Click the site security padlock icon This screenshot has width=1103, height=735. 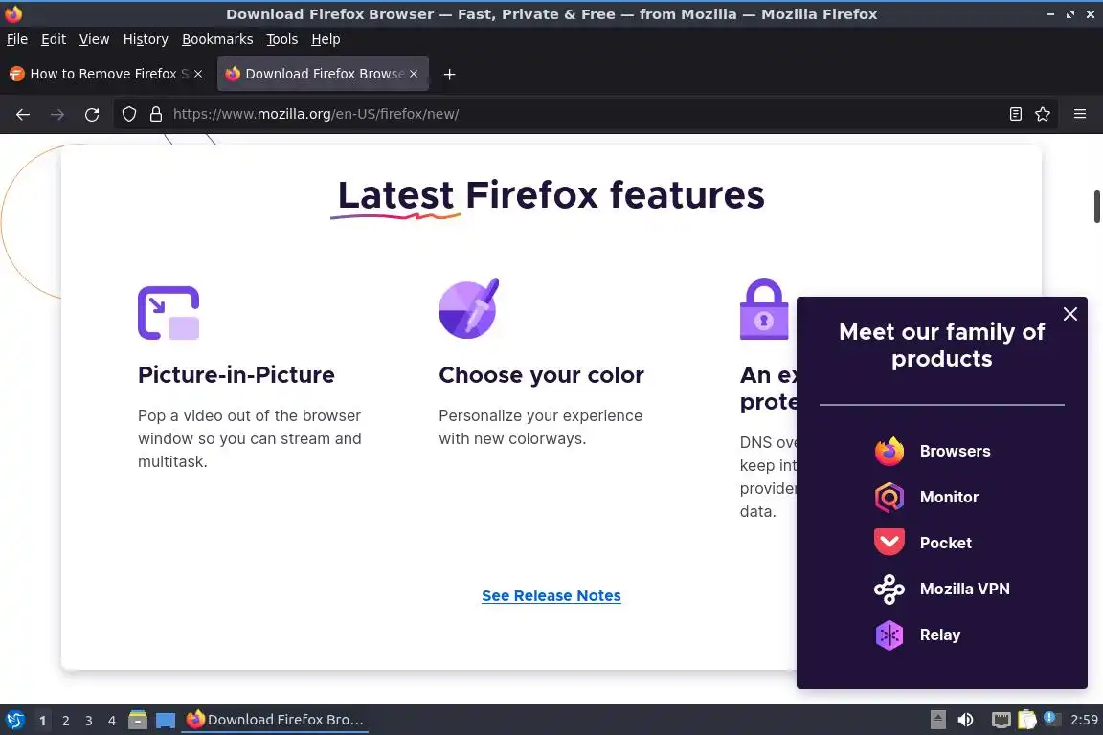[156, 114]
